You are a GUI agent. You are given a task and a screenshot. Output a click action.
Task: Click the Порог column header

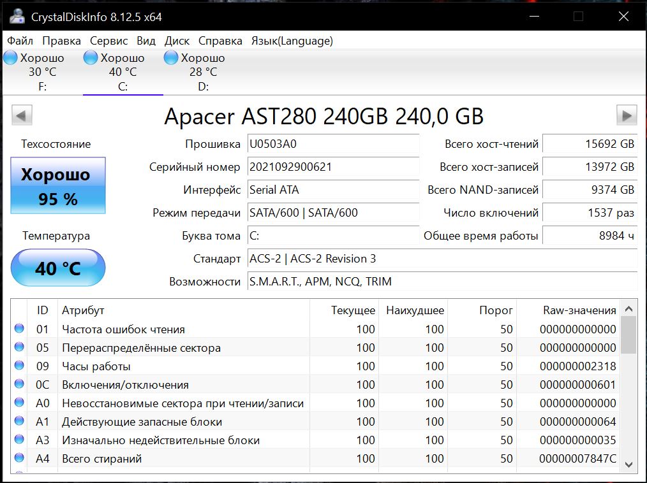[482, 310]
